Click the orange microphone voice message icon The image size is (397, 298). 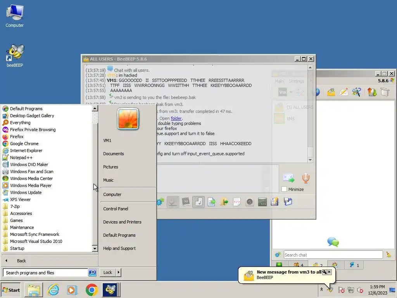tap(306, 178)
